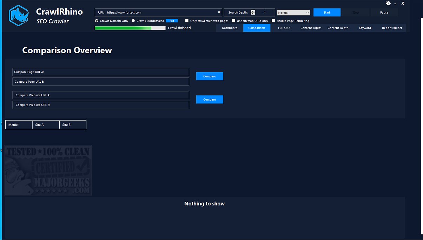
Task: Focus the Compare Page URL B field
Action: click(x=101, y=82)
